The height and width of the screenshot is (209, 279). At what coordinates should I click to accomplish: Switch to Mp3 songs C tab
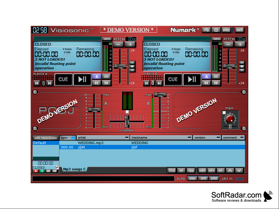pyautogui.click(x=75, y=169)
